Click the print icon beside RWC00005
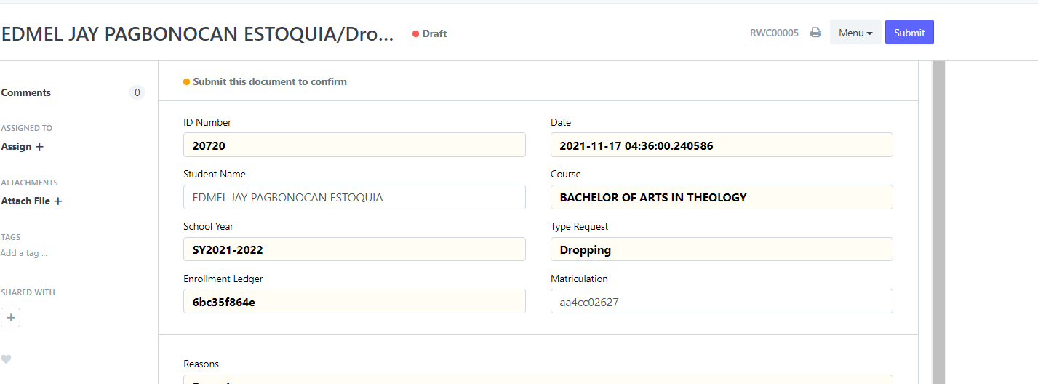The width and height of the screenshot is (1038, 384). tap(816, 33)
